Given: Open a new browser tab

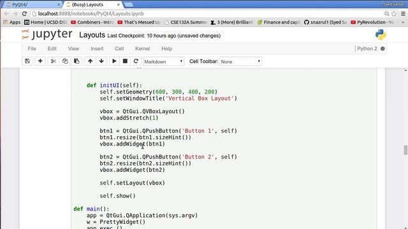Looking at the screenshot, I should pyautogui.click(x=129, y=4).
